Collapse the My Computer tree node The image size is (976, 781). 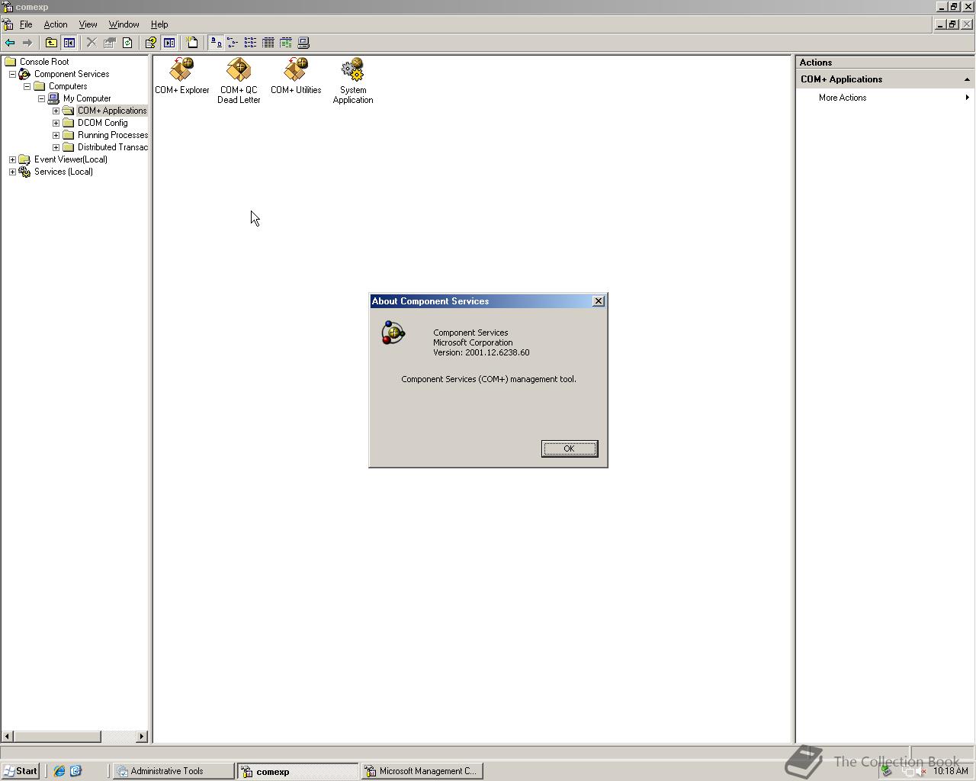(x=41, y=98)
